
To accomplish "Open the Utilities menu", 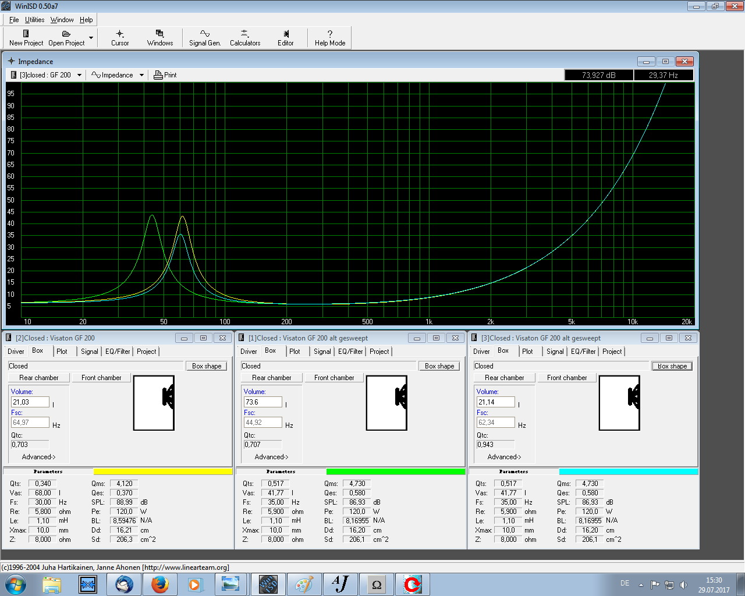I will (35, 20).
